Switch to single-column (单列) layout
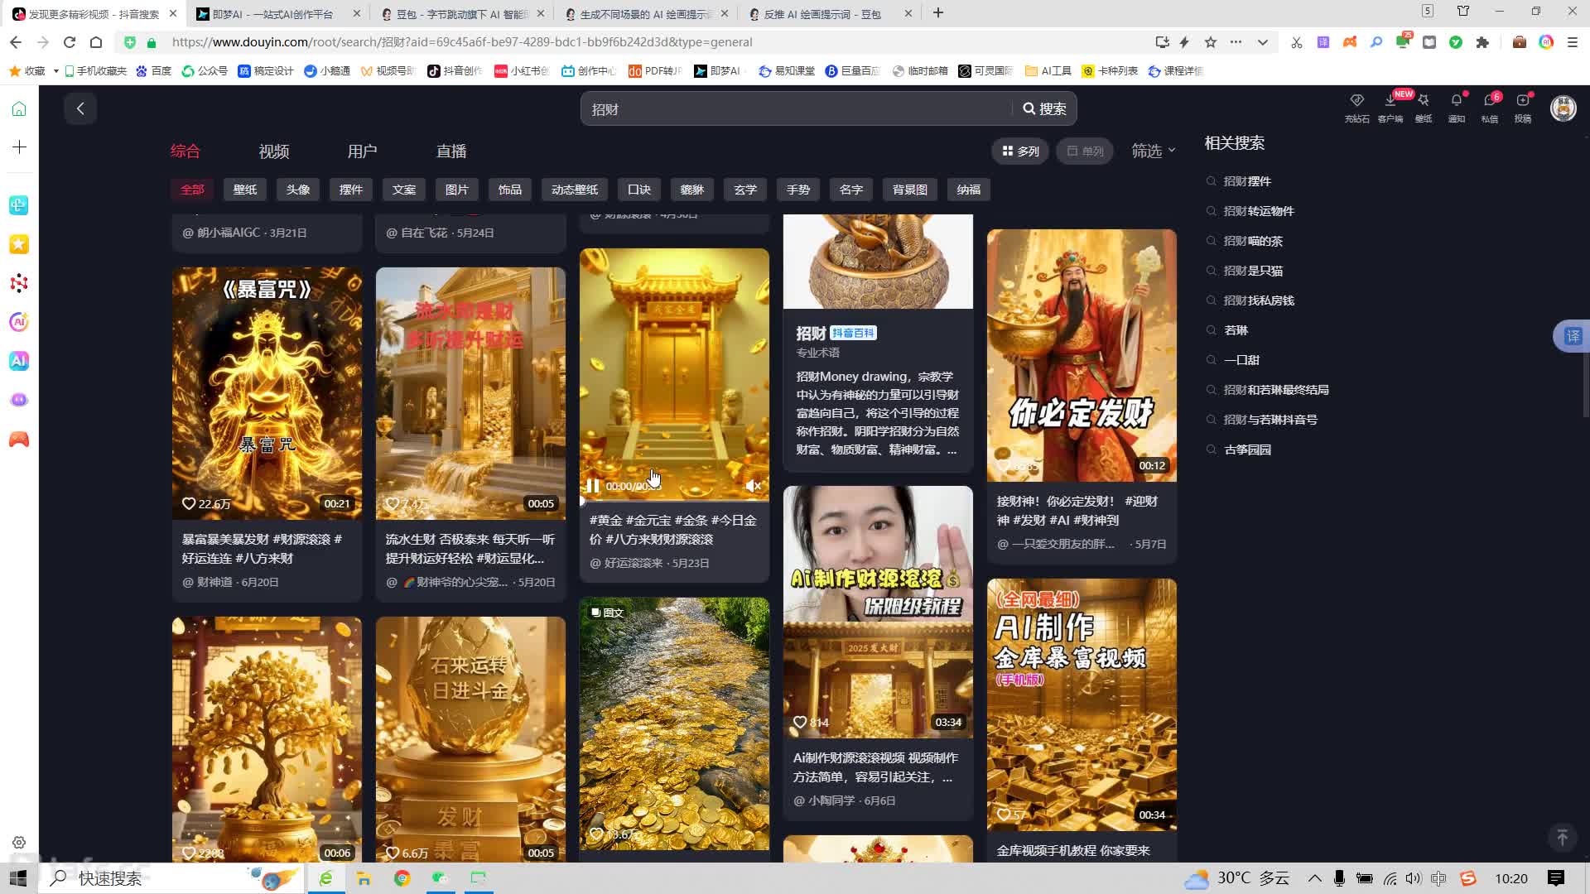This screenshot has height=894, width=1590. 1085,151
